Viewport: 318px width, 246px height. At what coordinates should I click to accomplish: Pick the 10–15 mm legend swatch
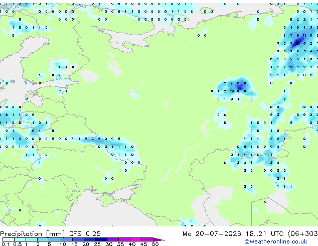tap(66, 239)
